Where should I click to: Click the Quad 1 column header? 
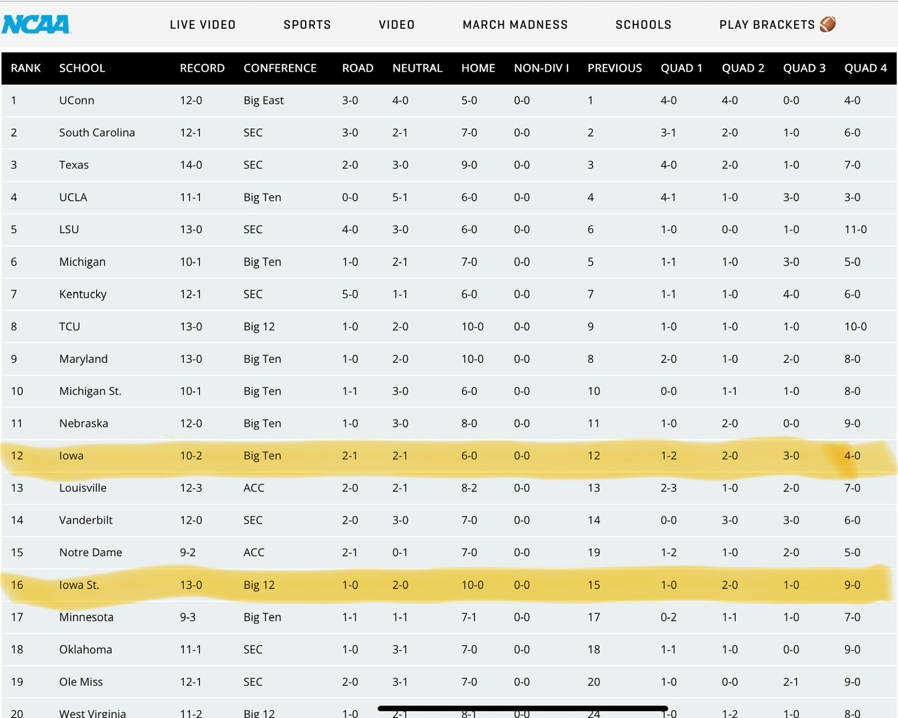click(x=681, y=68)
